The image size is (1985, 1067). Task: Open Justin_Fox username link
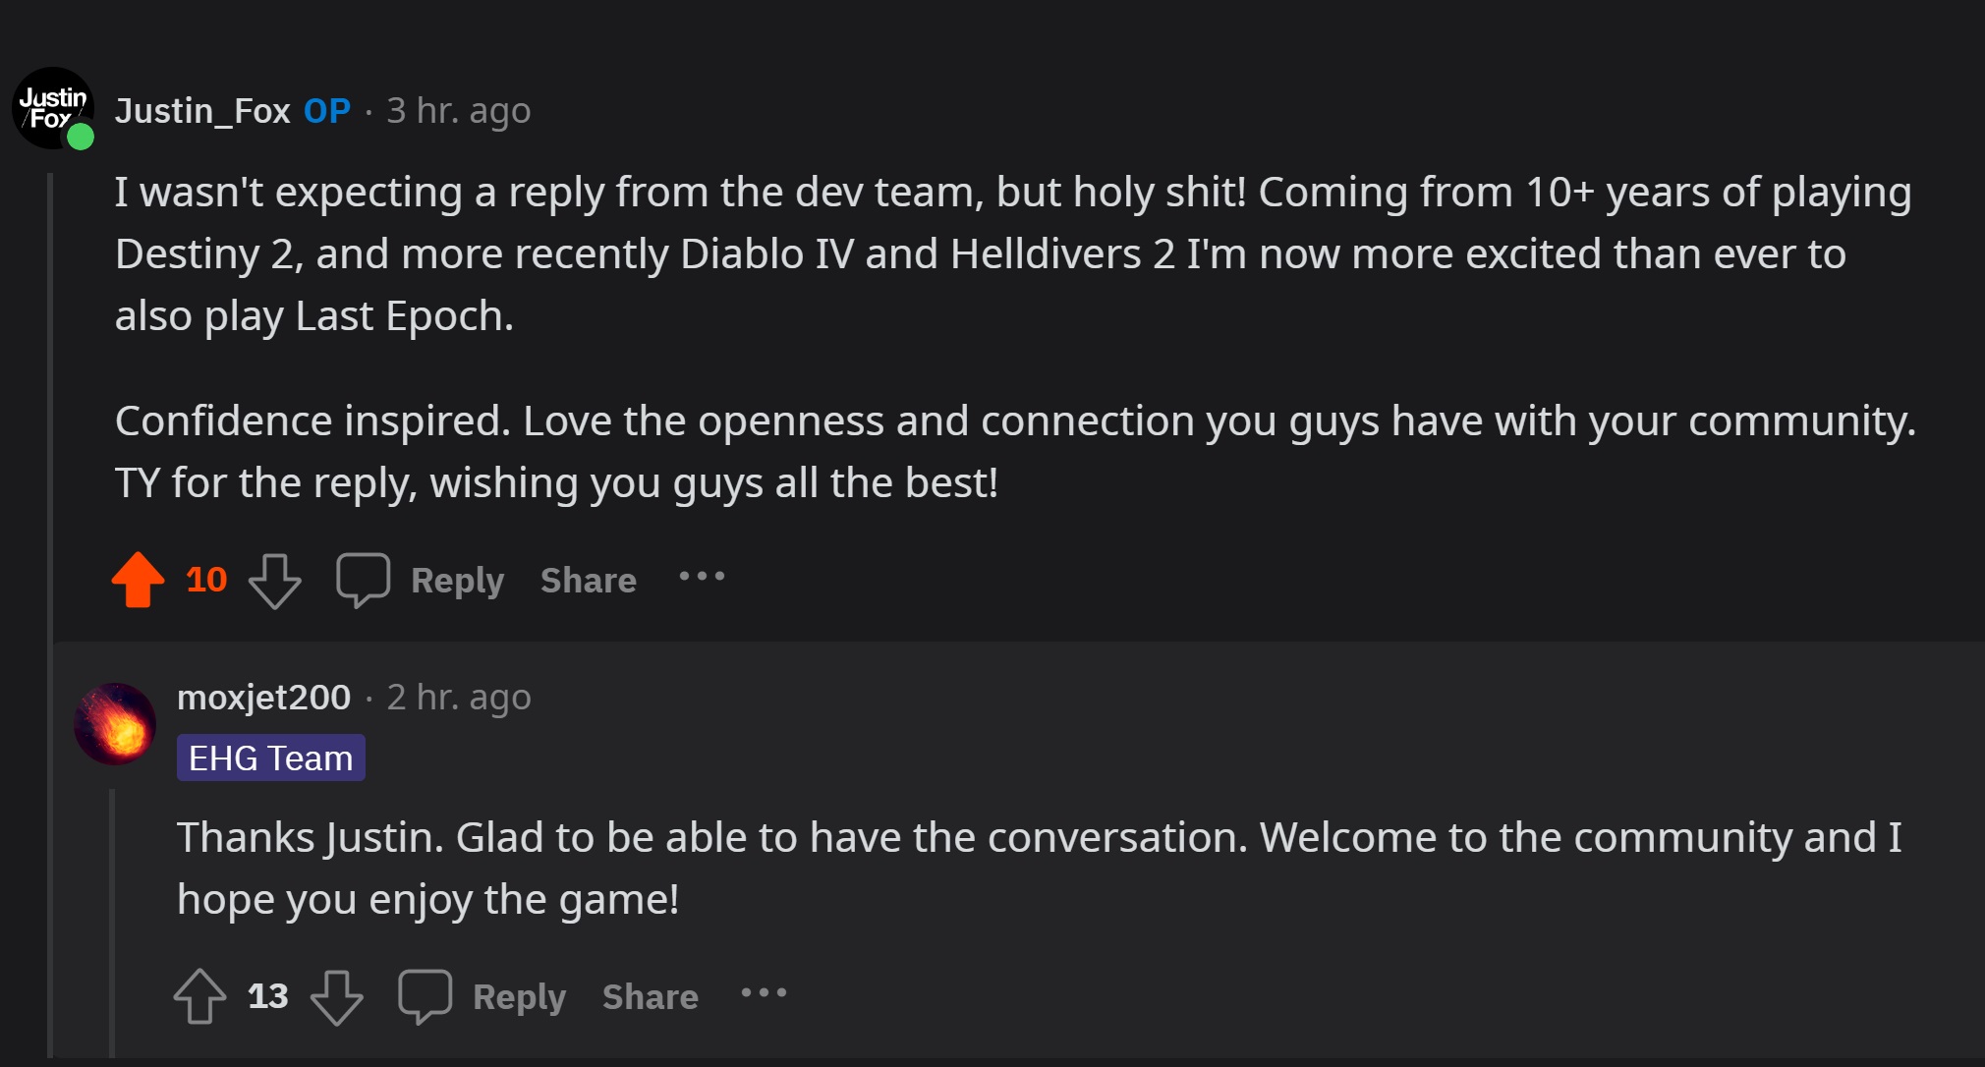click(202, 111)
